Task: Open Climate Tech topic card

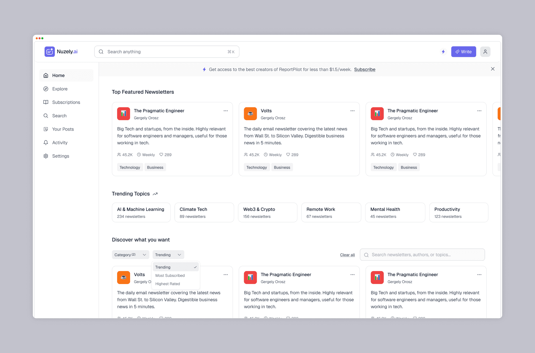Action: tap(204, 213)
